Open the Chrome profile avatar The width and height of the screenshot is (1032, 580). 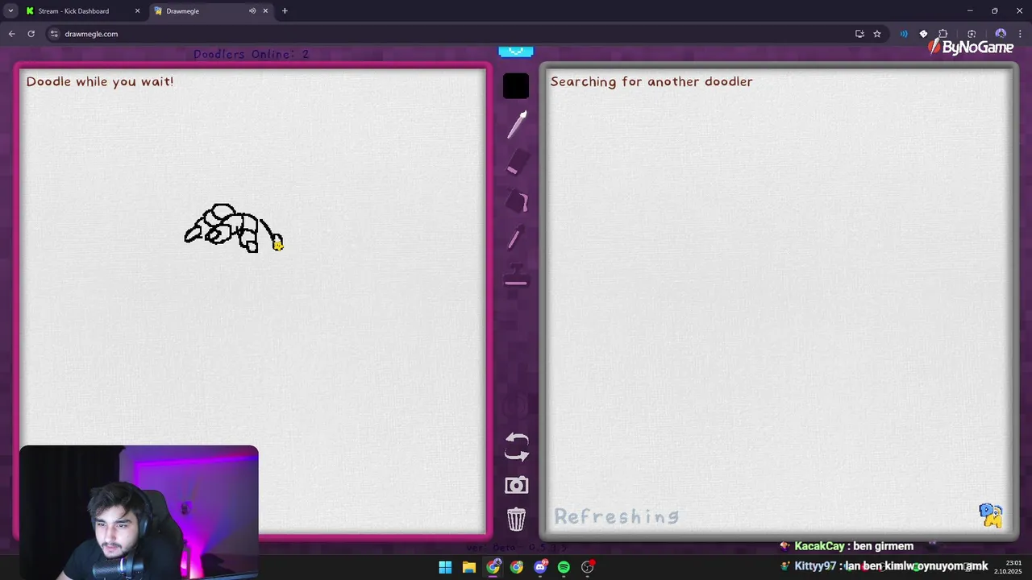tap(1001, 34)
